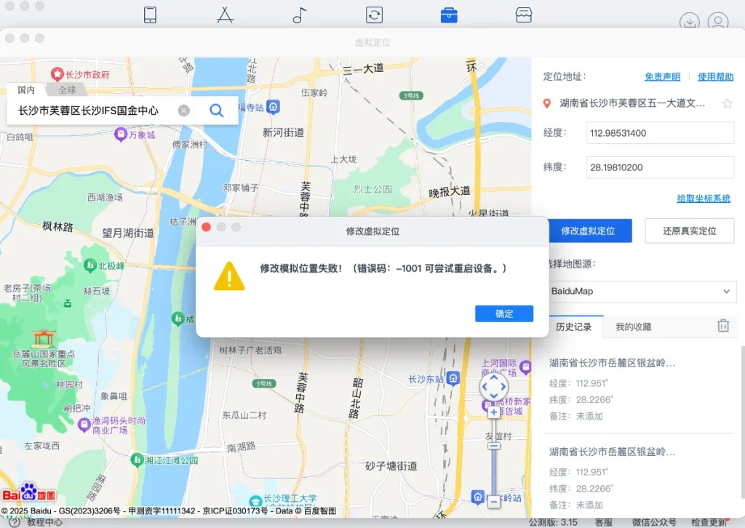The height and width of the screenshot is (528, 745).
Task: Open the backup and restore sync icon
Action: tap(375, 15)
